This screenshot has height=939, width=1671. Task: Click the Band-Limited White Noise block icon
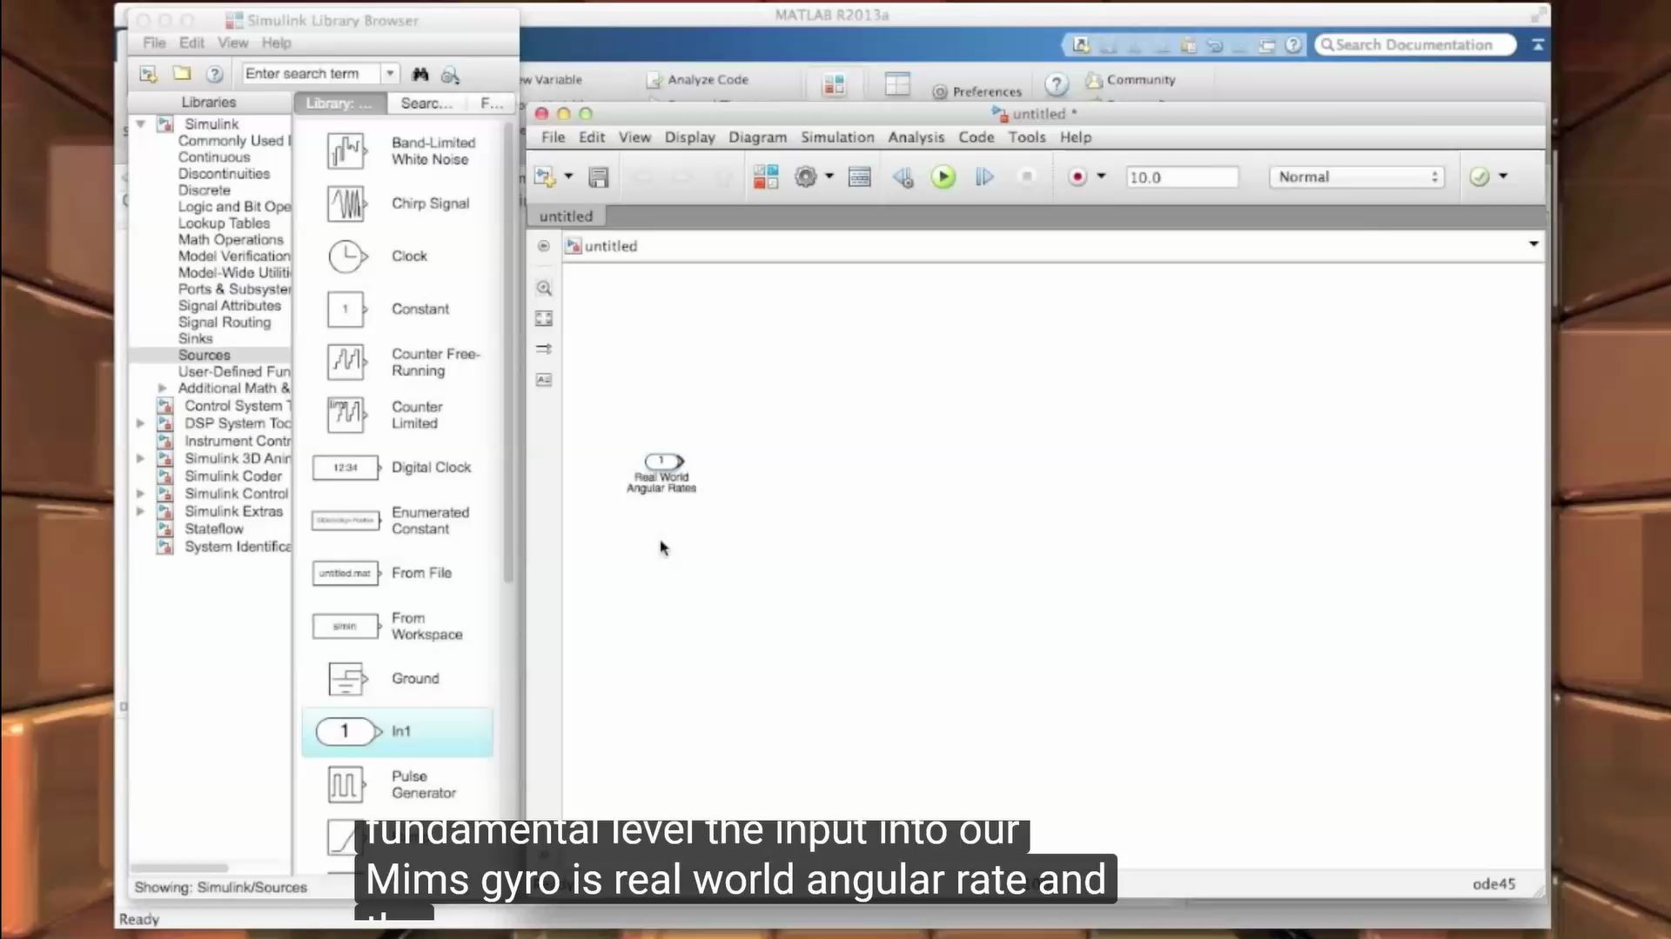346,150
